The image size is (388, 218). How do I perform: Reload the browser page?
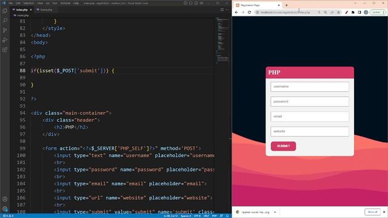249,12
